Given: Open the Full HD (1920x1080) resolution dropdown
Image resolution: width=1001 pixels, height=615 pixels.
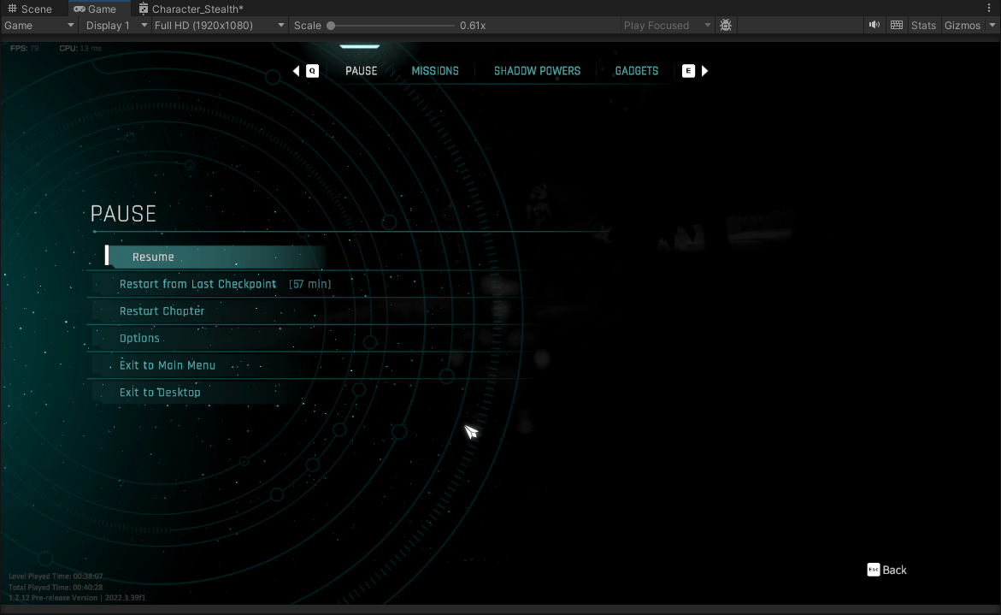Looking at the screenshot, I should [x=219, y=26].
